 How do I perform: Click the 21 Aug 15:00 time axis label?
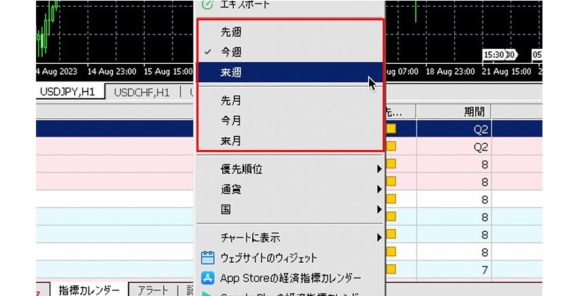tap(506, 72)
